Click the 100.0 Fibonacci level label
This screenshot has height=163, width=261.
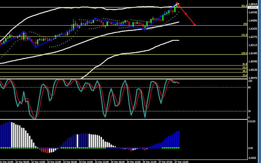244,53
